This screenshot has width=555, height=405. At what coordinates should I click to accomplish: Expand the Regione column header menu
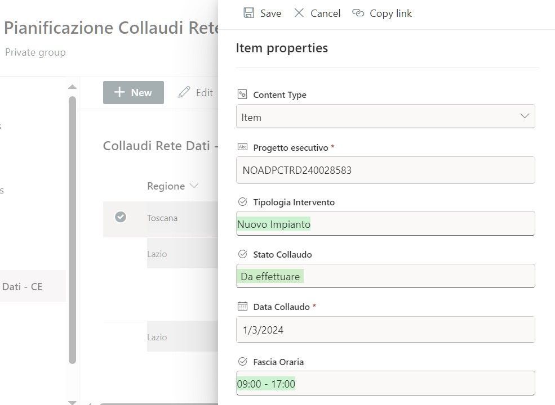(194, 186)
